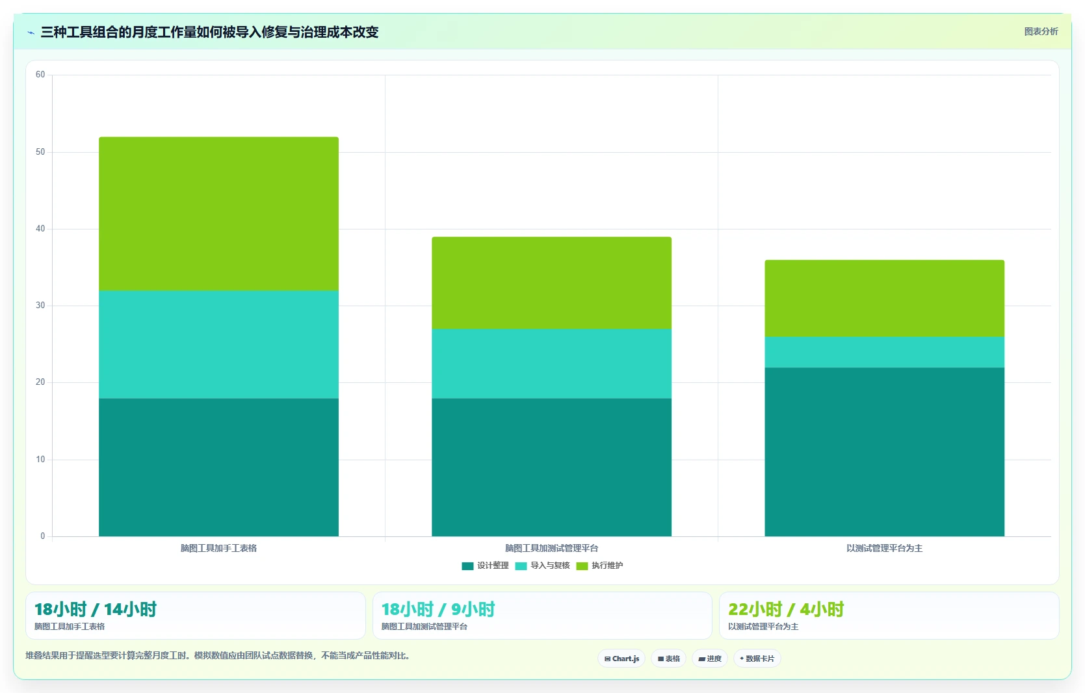Viewport: 1085px width, 693px height.
Task: Click the 导入与复核 segment of 脑图工具加测试管理平台 bar
Action: tap(551, 363)
